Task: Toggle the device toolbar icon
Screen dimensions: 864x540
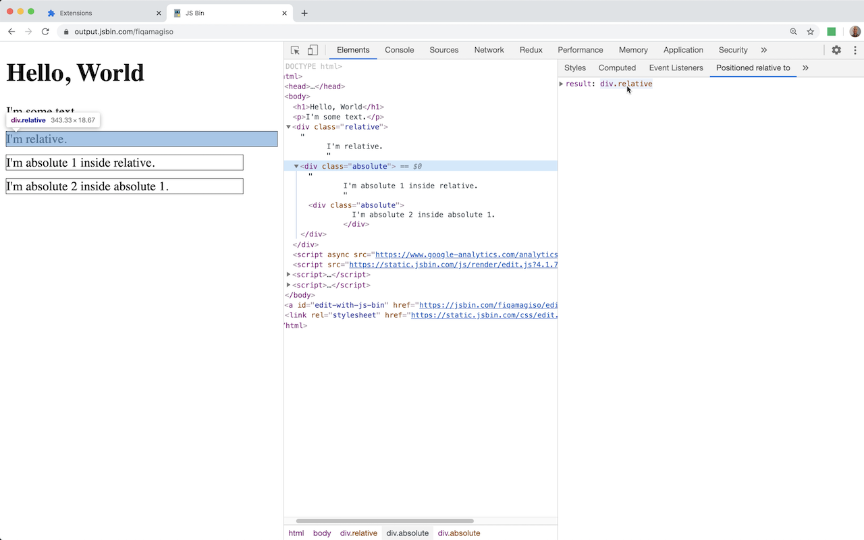Action: pos(313,50)
